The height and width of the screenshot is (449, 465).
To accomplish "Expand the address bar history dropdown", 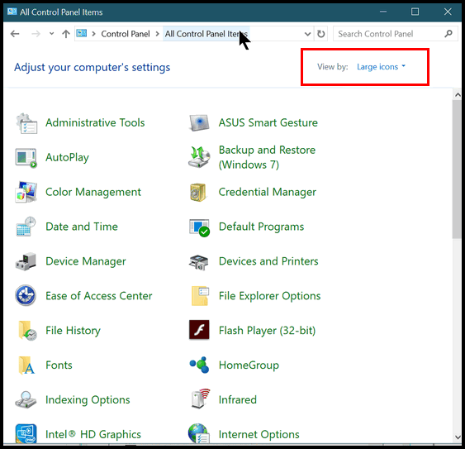I will (308, 34).
